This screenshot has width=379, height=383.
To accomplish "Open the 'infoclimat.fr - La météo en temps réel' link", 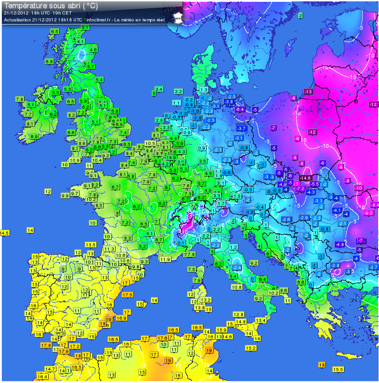I will (x=126, y=20).
